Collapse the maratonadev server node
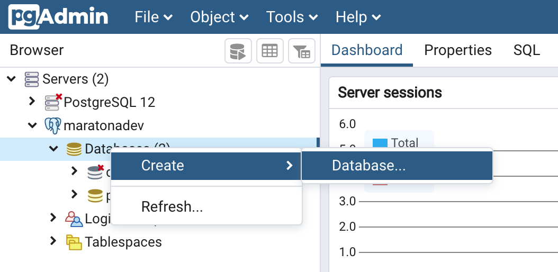558x272 pixels. pyautogui.click(x=32, y=126)
